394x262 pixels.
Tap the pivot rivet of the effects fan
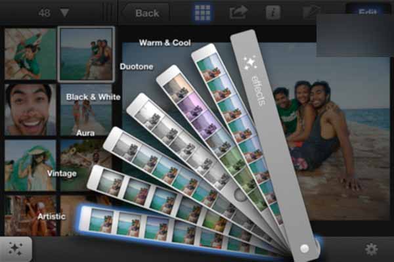pyautogui.click(x=305, y=249)
